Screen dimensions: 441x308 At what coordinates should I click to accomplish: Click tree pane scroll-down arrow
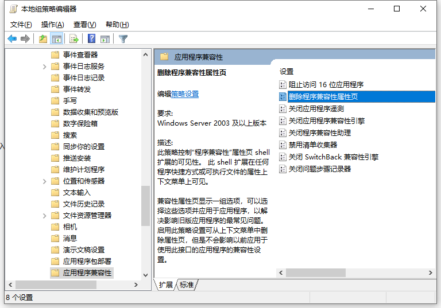tap(145, 275)
